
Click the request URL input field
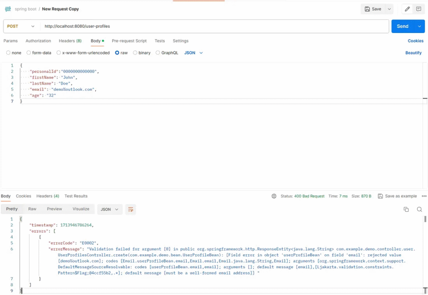(x=214, y=26)
